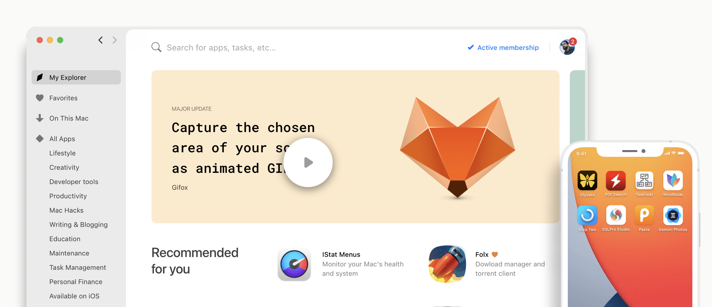Open the Productivity category

(x=68, y=196)
